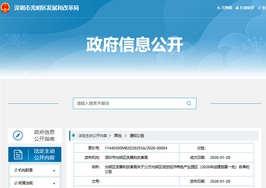Open 政府信息公开指南 section
Screen dimensions: 266x188
35,136
